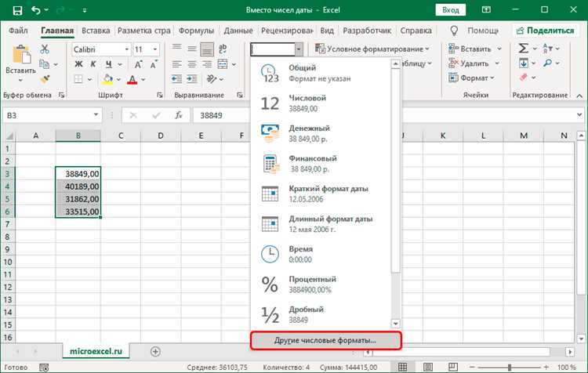Click the Clear eraser icon
588x373 pixels.
pos(524,78)
